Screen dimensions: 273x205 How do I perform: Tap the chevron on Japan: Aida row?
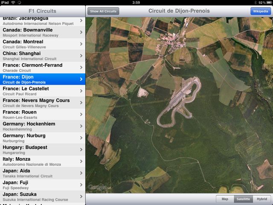81,173
